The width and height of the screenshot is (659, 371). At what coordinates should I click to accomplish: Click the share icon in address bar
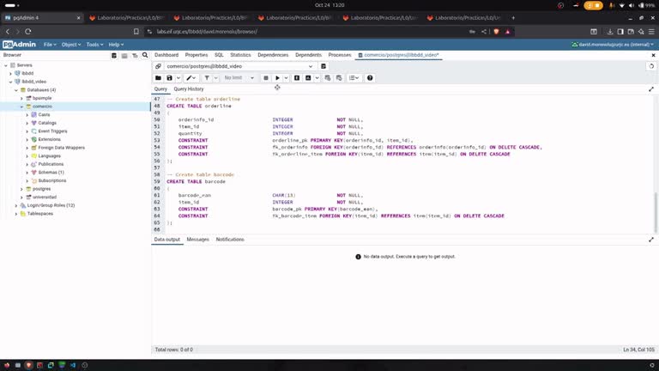pos(484,32)
